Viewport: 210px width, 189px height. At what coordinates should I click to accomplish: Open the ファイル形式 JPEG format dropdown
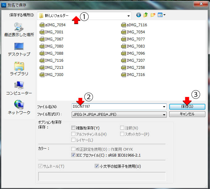pos(164,114)
